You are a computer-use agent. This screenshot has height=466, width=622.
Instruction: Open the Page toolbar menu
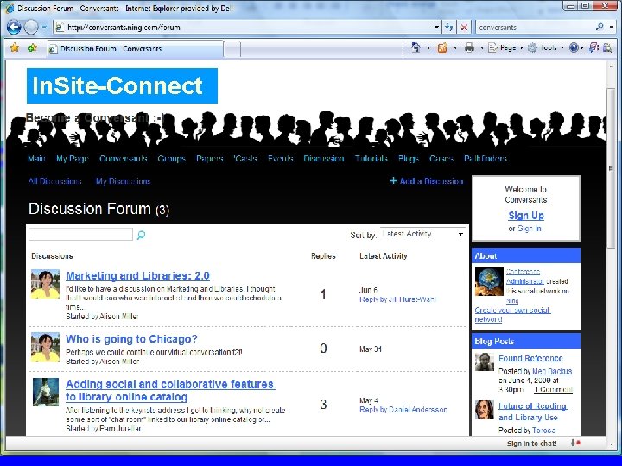point(505,48)
